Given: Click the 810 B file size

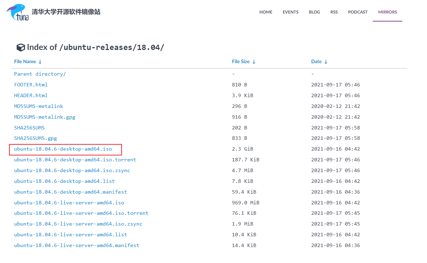Looking at the screenshot, I should point(239,85).
